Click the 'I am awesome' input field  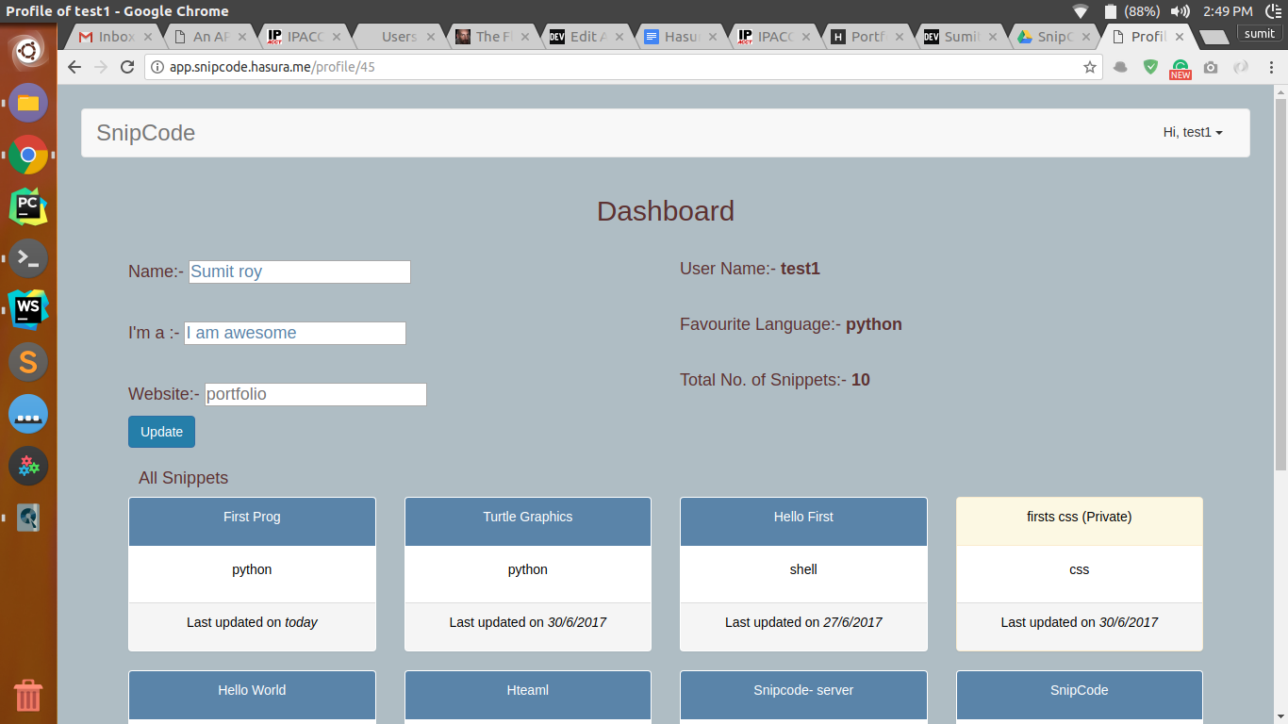click(295, 333)
